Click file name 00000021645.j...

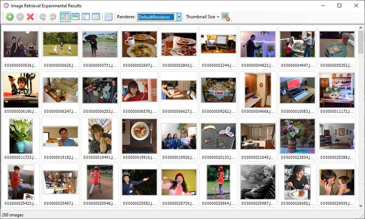[258, 157]
